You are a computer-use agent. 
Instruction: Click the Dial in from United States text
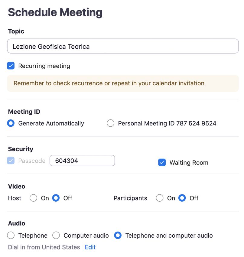pos(44,247)
